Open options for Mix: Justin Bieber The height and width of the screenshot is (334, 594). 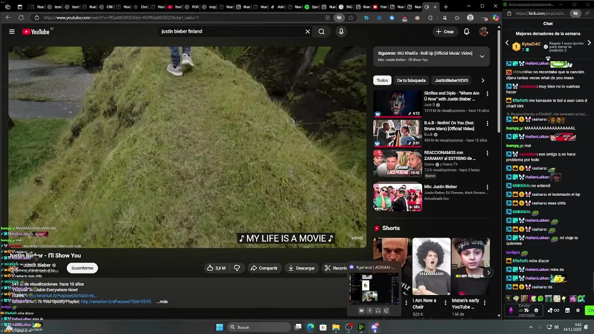[x=487, y=187]
